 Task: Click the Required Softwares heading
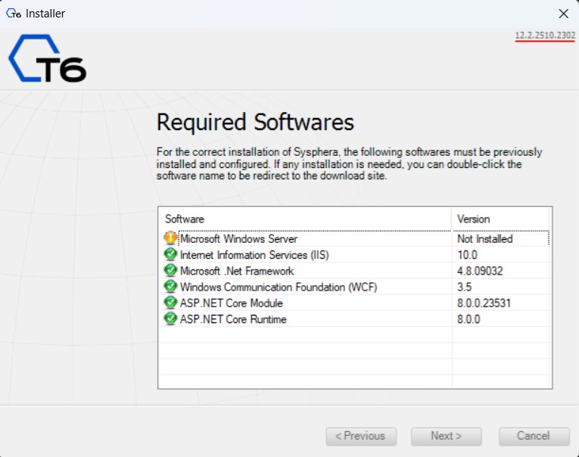(255, 122)
